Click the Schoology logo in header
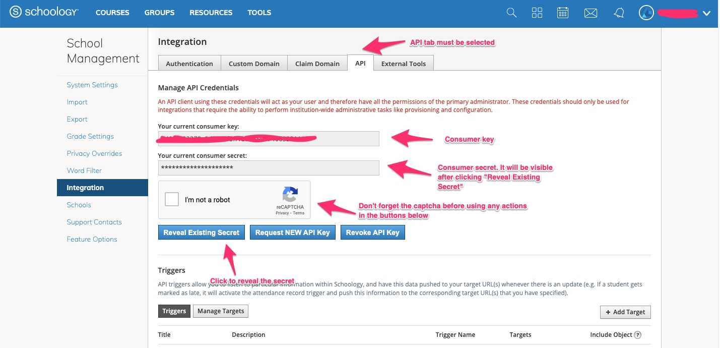The width and height of the screenshot is (720, 348). (44, 13)
